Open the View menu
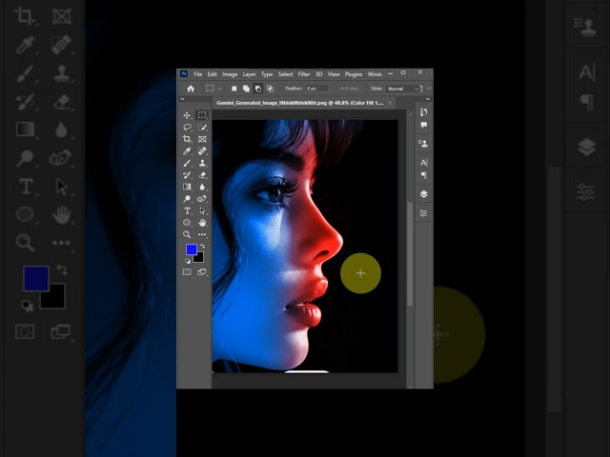The image size is (610, 457). coord(334,74)
